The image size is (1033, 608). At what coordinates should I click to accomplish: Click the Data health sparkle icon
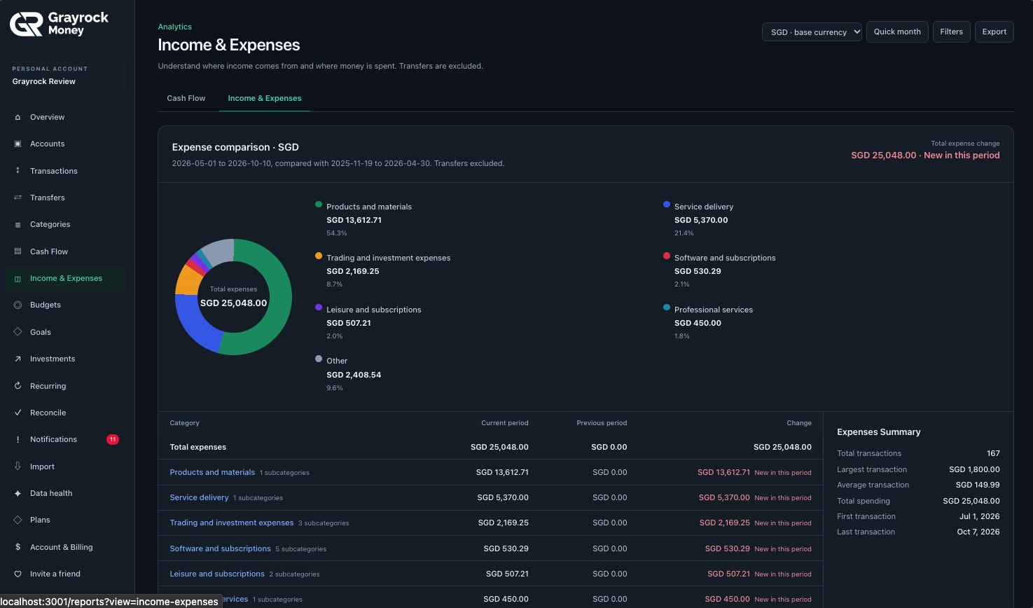(18, 493)
